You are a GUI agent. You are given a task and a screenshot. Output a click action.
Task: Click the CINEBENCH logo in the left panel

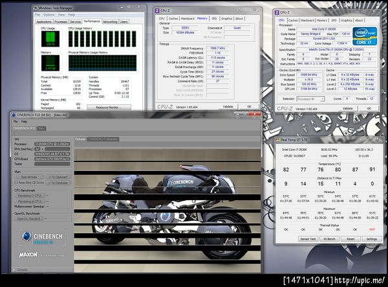coord(42,237)
